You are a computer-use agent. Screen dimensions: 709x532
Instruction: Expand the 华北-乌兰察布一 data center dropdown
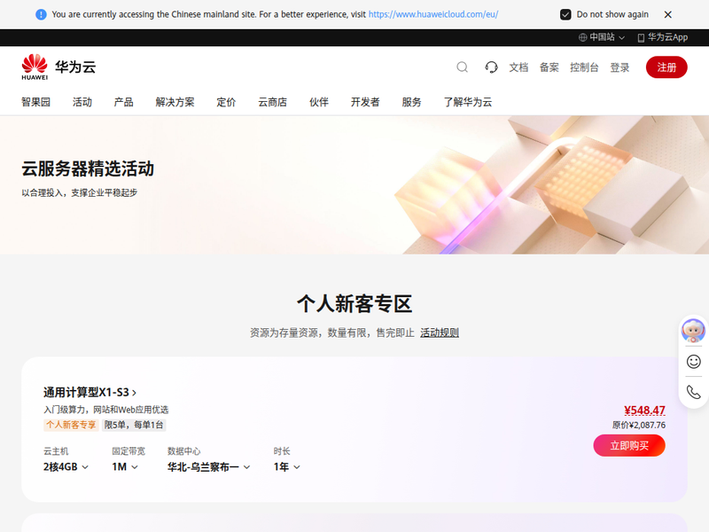(x=208, y=467)
